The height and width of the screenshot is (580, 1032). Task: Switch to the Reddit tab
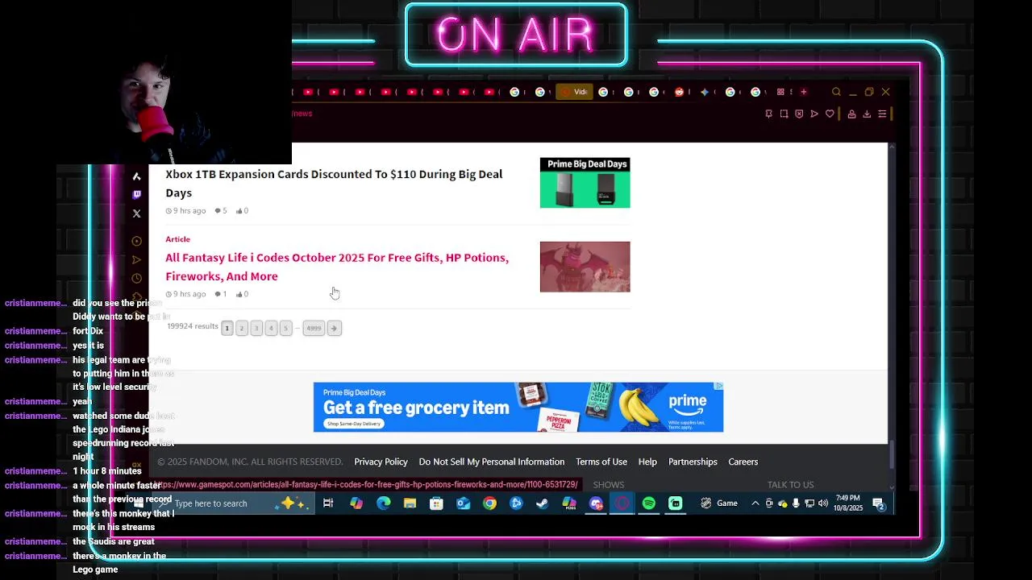[x=679, y=92]
